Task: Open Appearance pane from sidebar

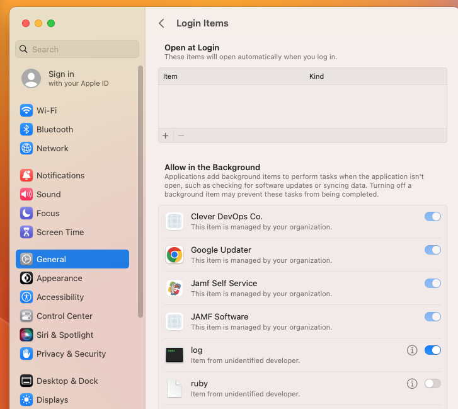Action: tap(72, 278)
